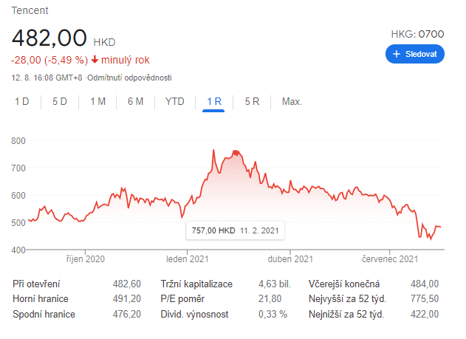
Task: Click the Tržní kapitalizace label
Action: [196, 284]
